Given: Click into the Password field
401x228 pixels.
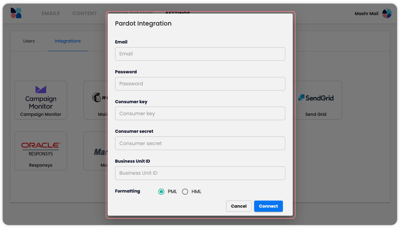Looking at the screenshot, I should (200, 84).
